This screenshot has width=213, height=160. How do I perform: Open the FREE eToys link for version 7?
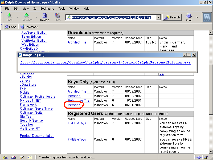77,123
